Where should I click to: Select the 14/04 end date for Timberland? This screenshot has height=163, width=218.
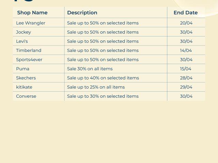point(186,51)
